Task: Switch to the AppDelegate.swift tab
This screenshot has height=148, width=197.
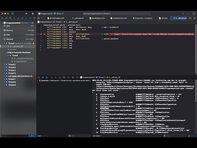Action: [x=97, y=18]
